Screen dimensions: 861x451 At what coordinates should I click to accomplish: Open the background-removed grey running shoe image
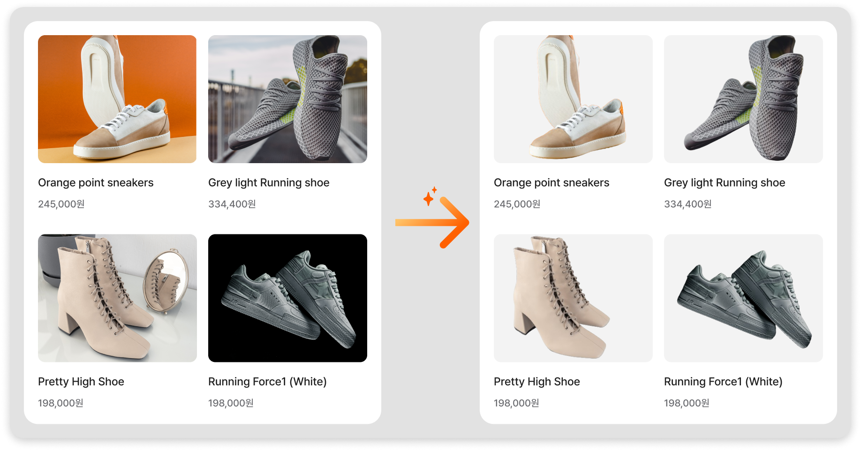pos(743,99)
